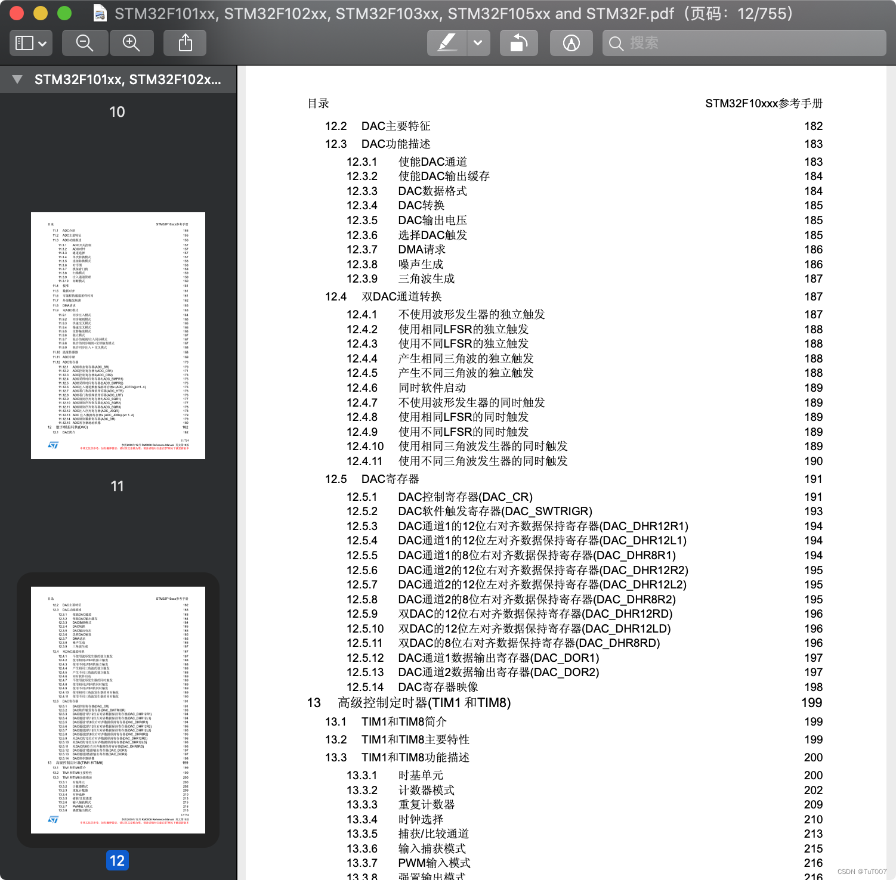Open the highlight color dropdown
This screenshot has width=896, height=880.
point(477,42)
